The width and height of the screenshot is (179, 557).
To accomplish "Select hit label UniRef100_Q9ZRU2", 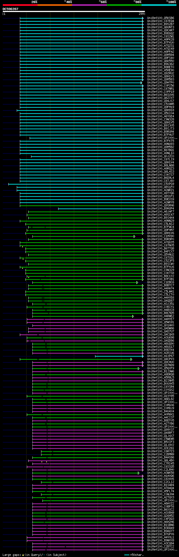I will [x=161, y=73].
